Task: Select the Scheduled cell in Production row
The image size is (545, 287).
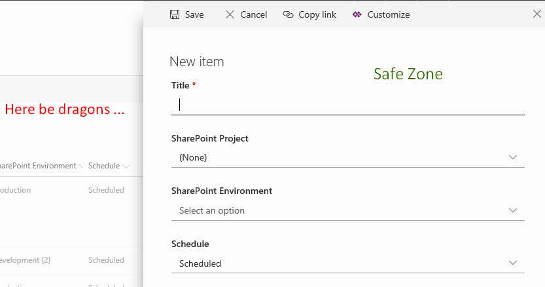Action: 106,190
